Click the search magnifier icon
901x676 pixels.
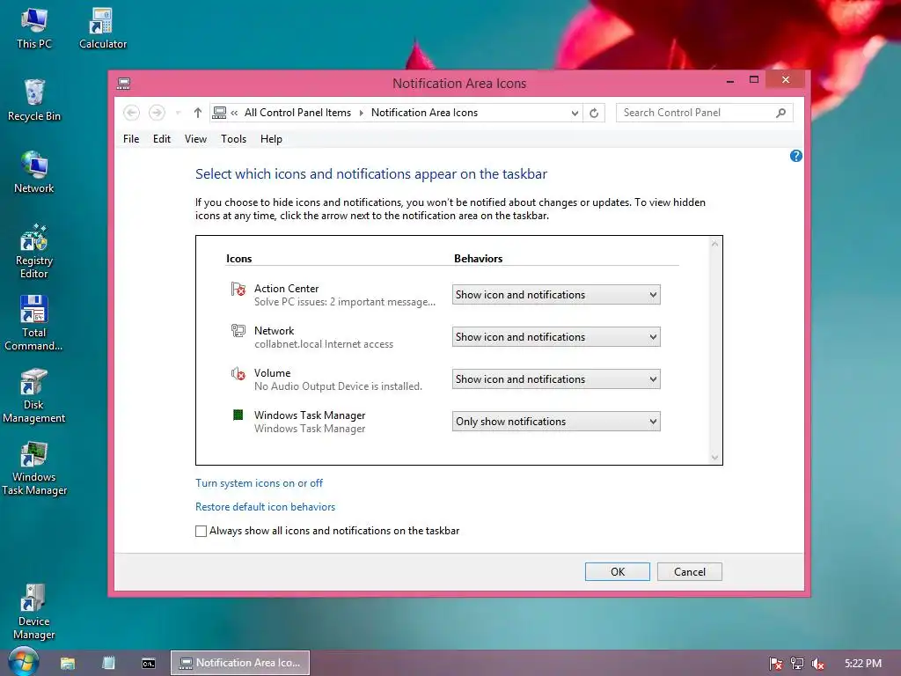click(x=781, y=113)
